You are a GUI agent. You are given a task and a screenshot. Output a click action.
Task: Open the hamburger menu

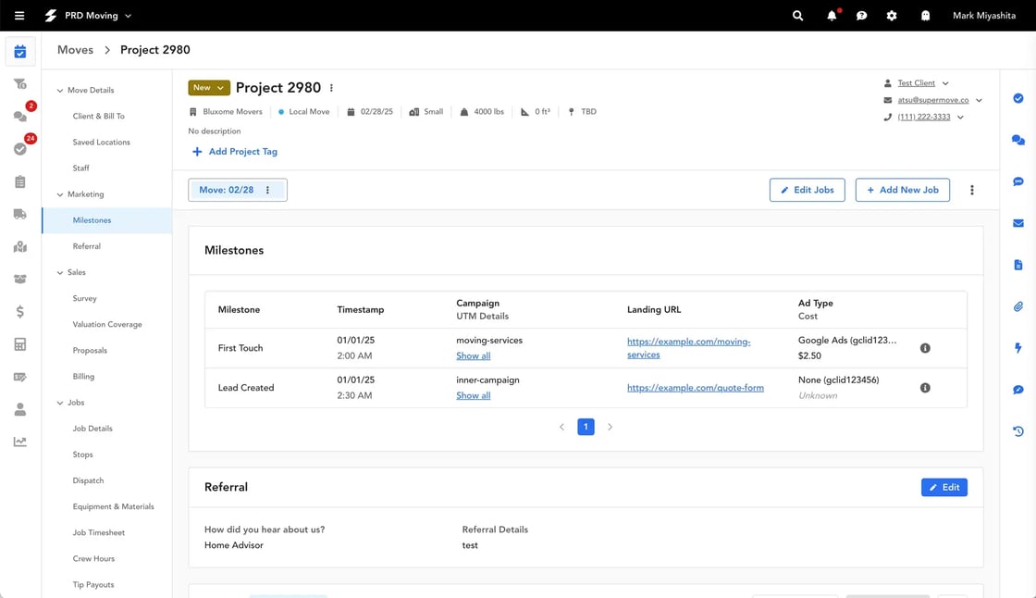(19, 15)
